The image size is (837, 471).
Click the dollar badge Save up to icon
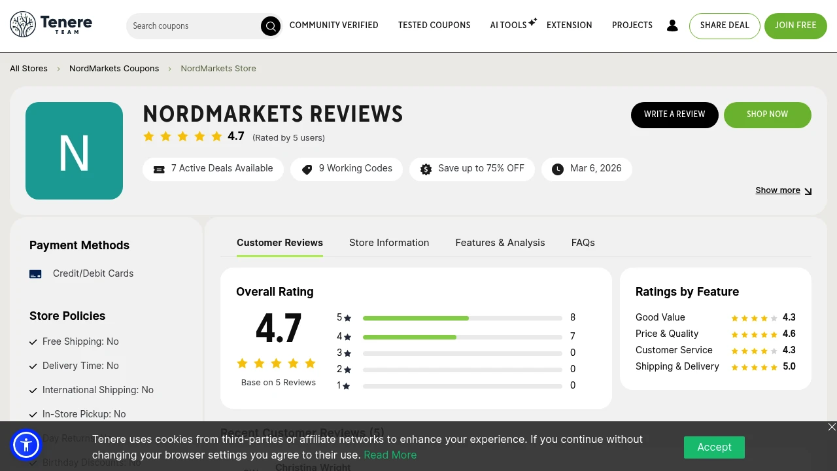pyautogui.click(x=426, y=169)
